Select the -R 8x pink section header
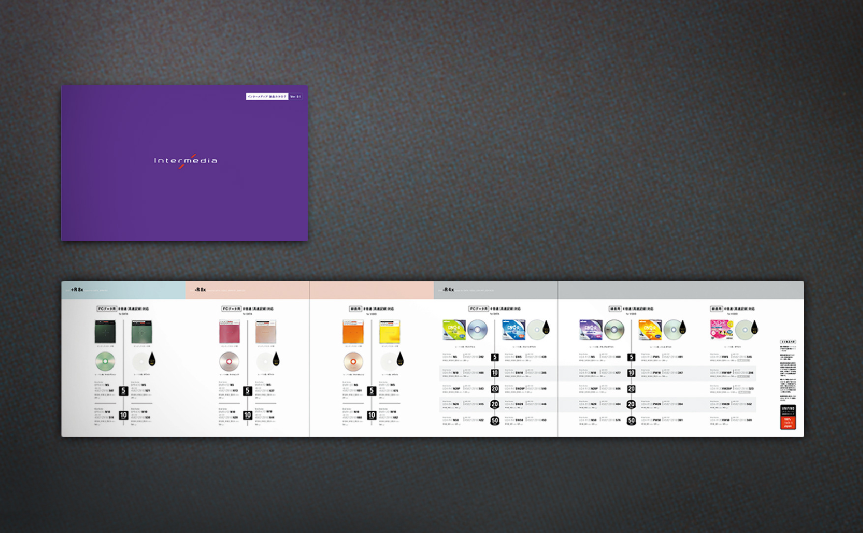The height and width of the screenshot is (533, 863). point(310,290)
